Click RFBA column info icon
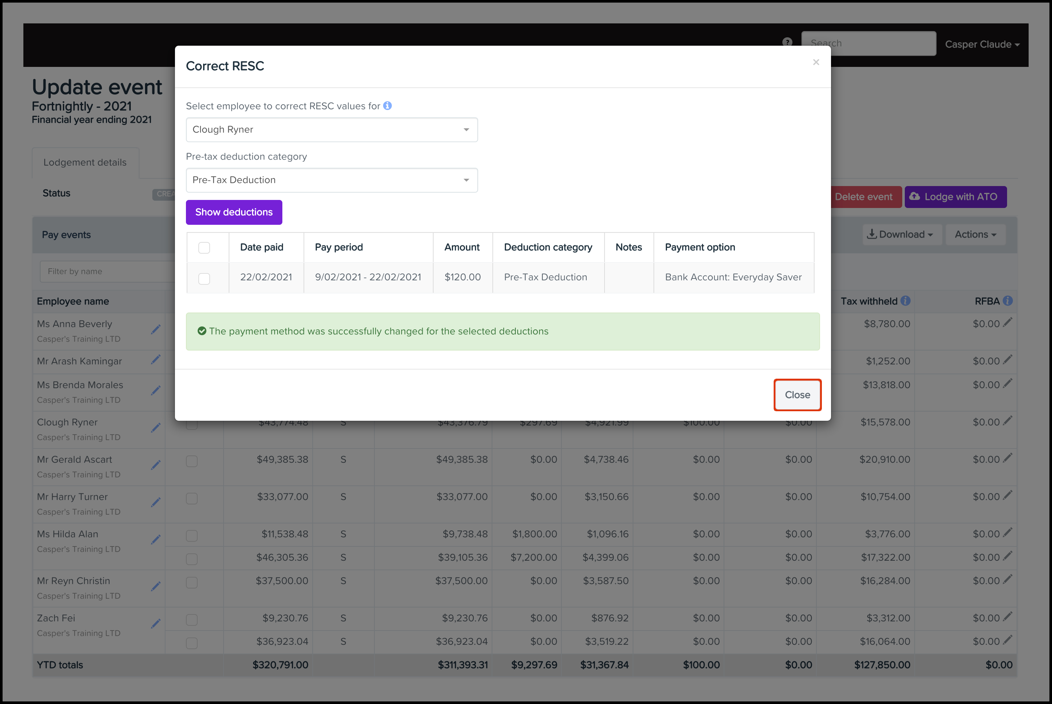The height and width of the screenshot is (704, 1052). pyautogui.click(x=1007, y=301)
